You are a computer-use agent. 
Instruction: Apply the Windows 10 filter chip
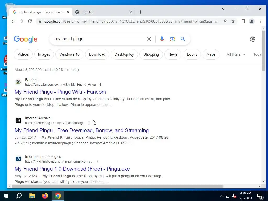(69, 54)
